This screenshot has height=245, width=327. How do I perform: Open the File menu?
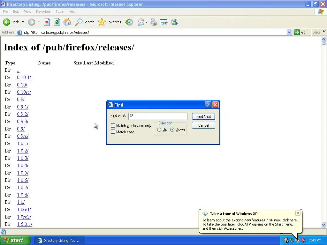(5, 11)
